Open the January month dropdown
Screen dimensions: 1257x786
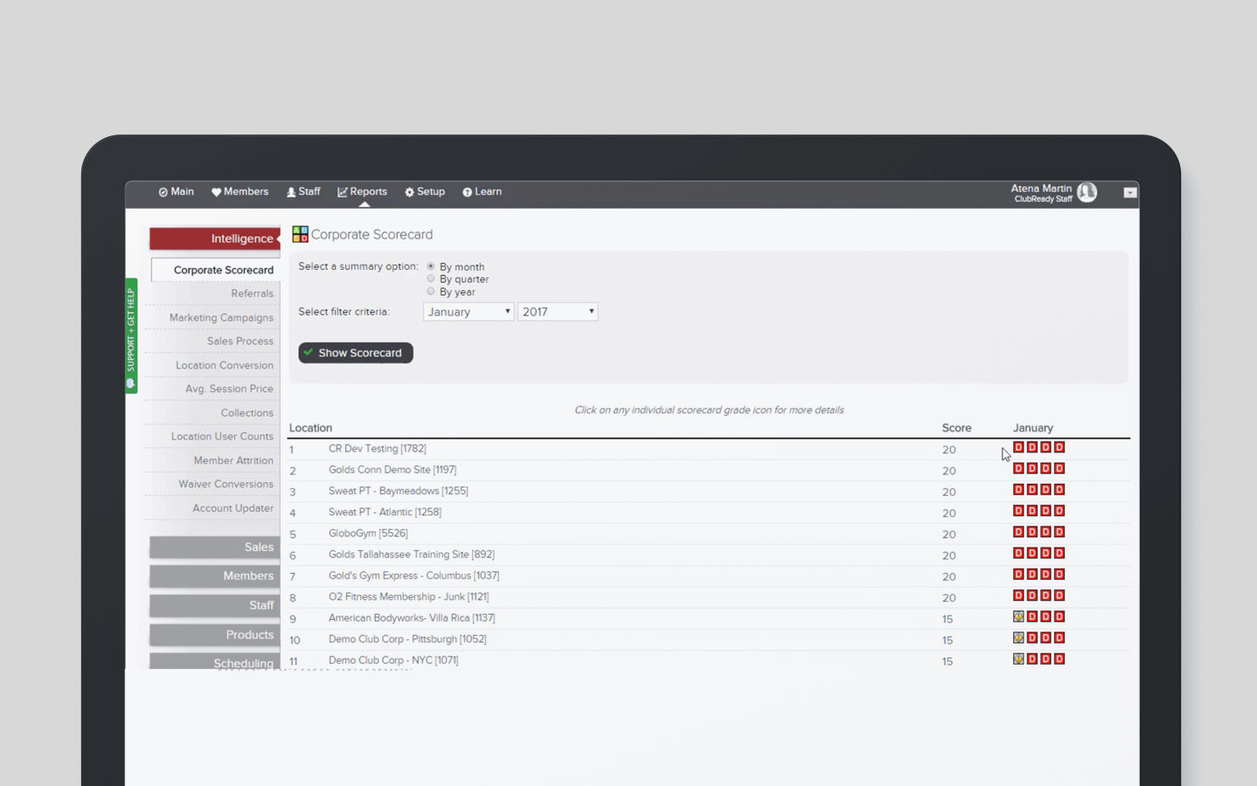click(x=469, y=312)
